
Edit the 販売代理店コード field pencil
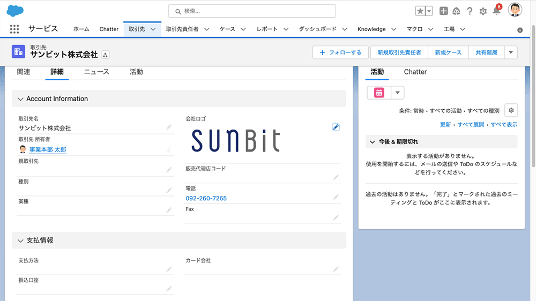pos(336,177)
